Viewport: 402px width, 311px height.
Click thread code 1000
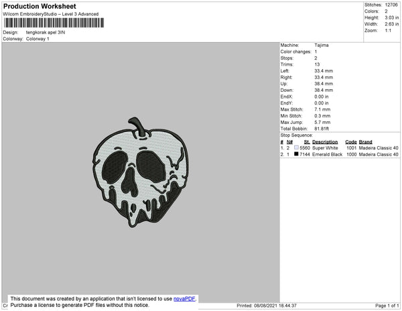(352, 154)
